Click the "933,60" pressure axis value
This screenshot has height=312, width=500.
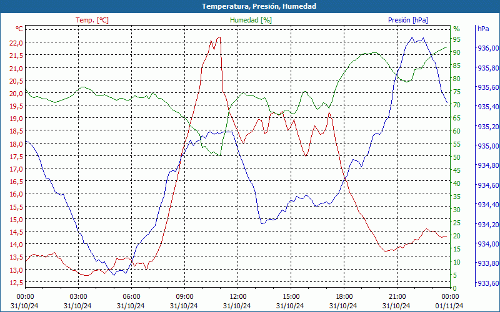(487, 283)
